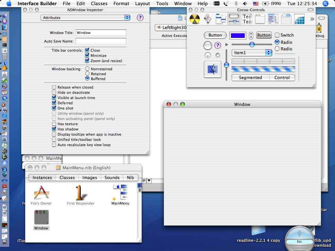Screen dimensions: 335x251
Task: Open the tab view containers palette icon
Action: (286, 19)
